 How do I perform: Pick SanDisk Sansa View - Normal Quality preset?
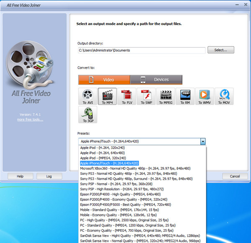click(x=142, y=241)
